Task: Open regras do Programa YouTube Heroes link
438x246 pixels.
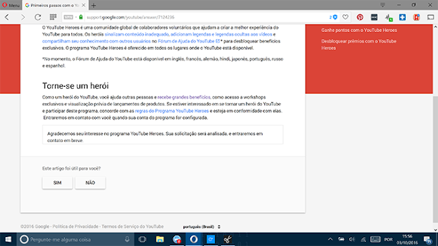Action: click(172, 111)
